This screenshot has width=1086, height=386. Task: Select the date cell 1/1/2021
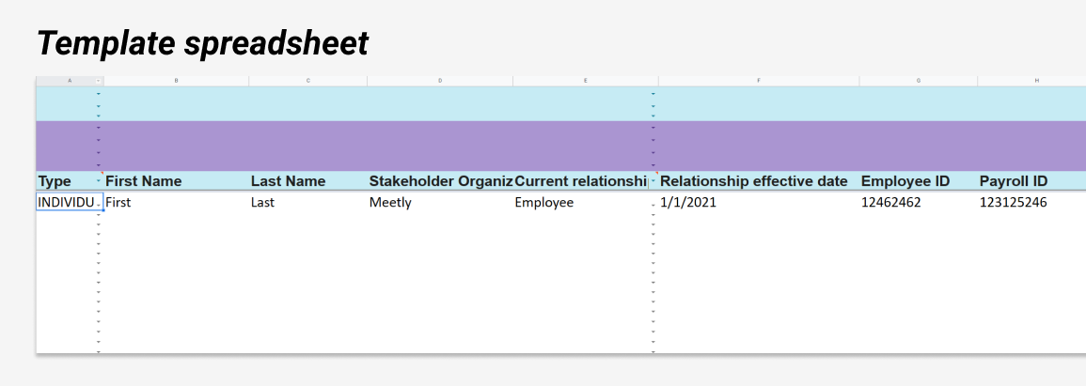[759, 204]
